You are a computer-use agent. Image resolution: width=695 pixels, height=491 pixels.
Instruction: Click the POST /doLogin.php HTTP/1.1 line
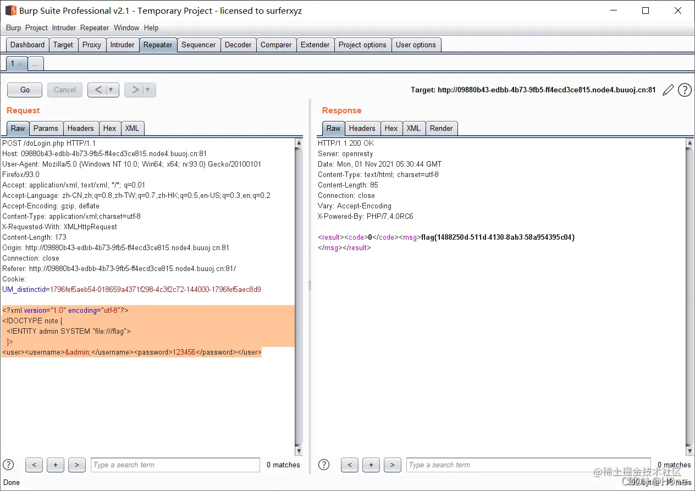(49, 143)
